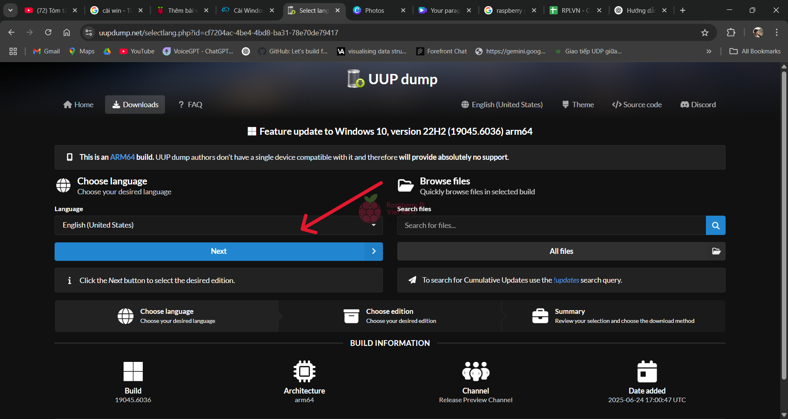Click the page vertical scrollbar
This screenshot has width=788, height=419.
coord(784,226)
